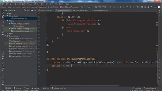The image size is (162, 91).
Task: Open the Gradle tool window on right edge
Action: (159, 13)
